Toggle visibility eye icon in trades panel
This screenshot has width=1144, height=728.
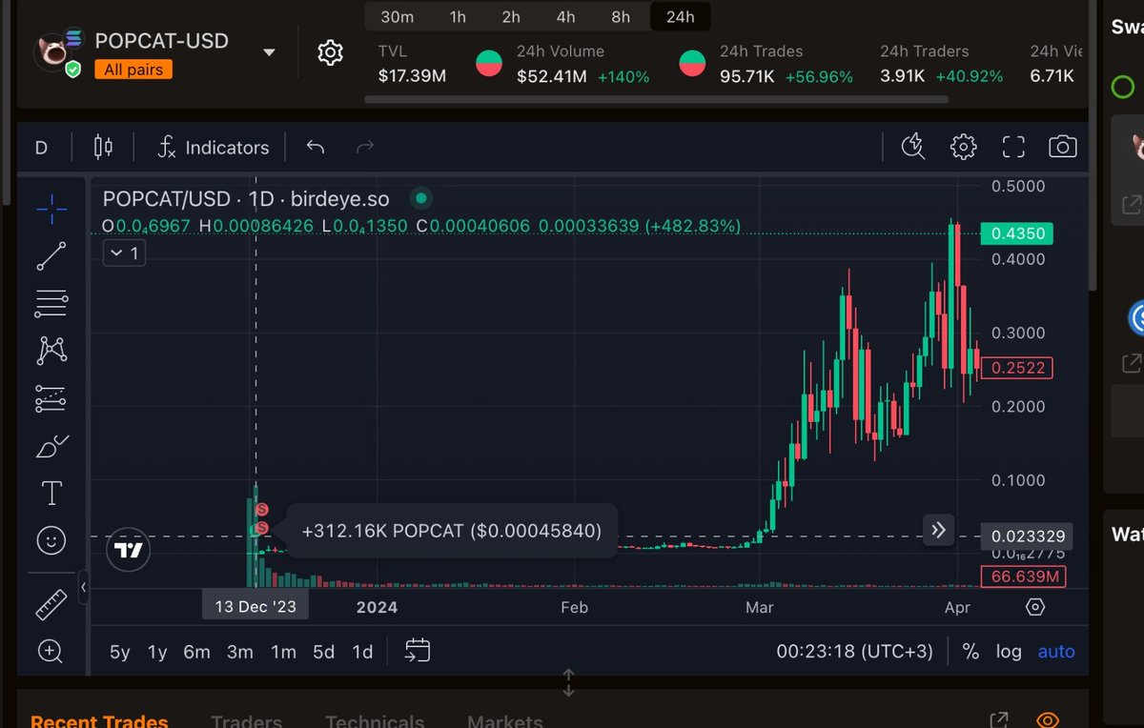[1048, 720]
